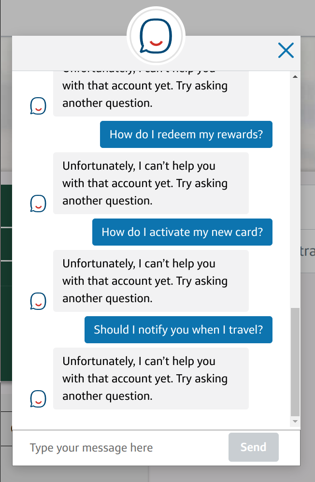315x482 pixels.
Task: Select the 'How do I activate my new card?' message
Action: [182, 232]
